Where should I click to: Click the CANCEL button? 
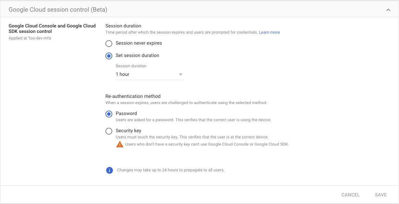tap(350, 195)
